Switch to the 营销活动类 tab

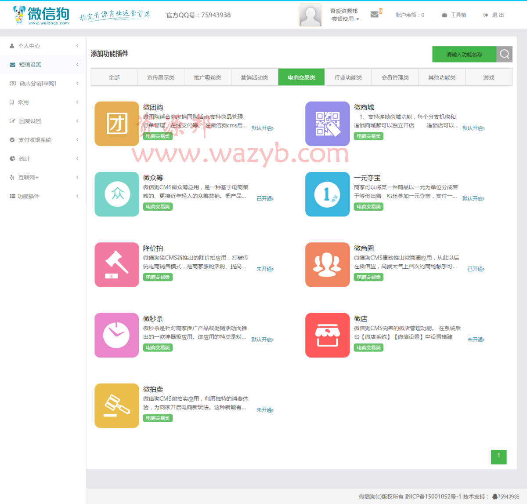pyautogui.click(x=255, y=77)
